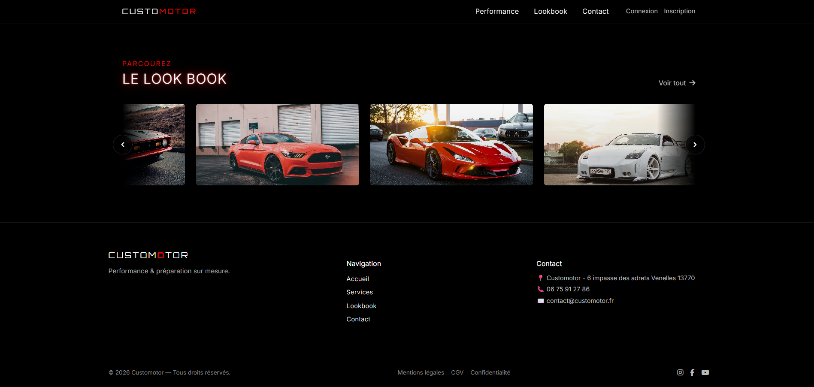Screen dimensions: 814x387
Task: Open the Facebook icon in footer
Action: tap(692, 372)
